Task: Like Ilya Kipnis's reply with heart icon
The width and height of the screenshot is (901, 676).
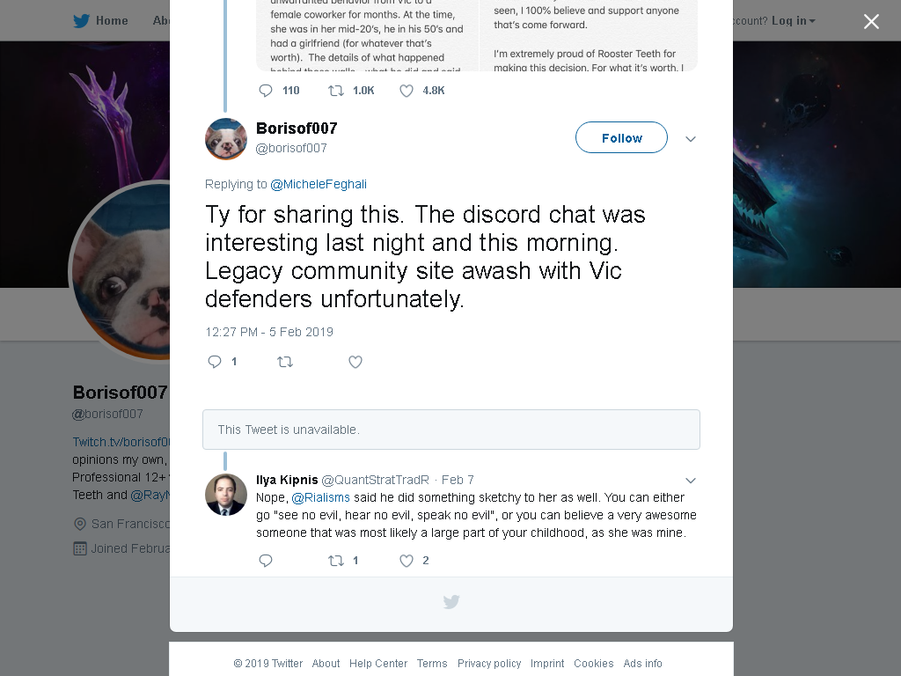Action: coord(407,561)
